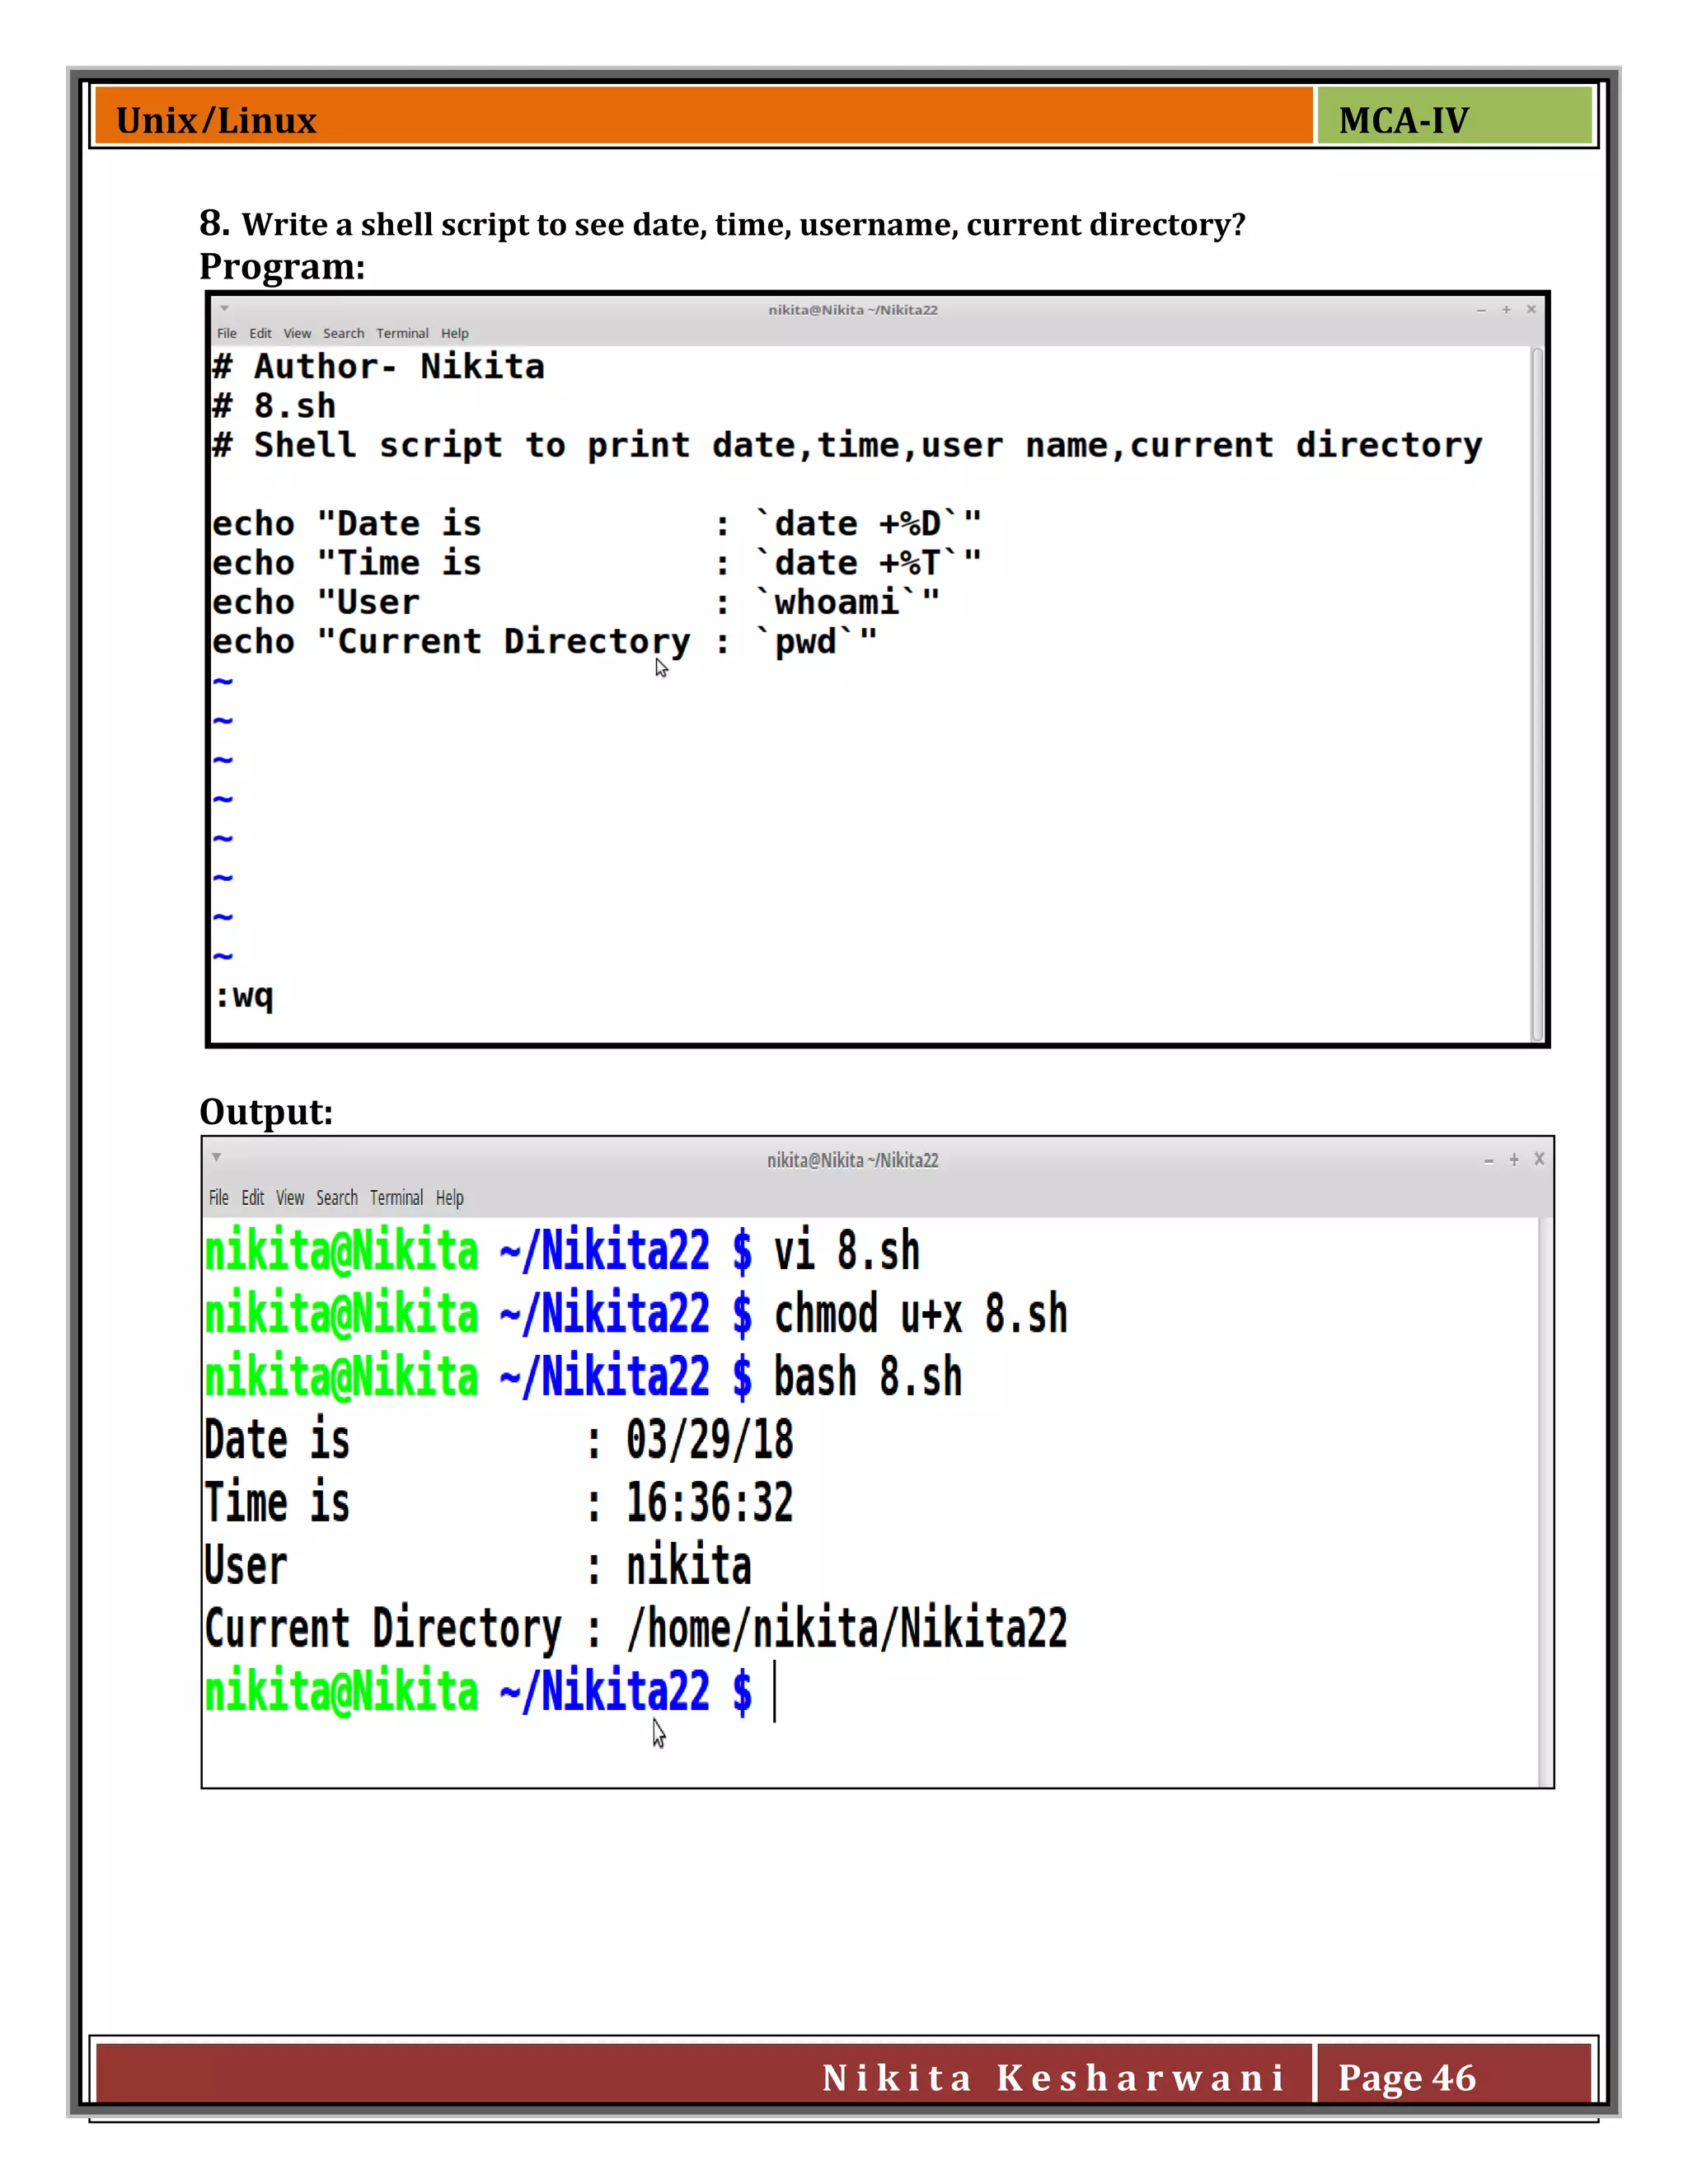Click the 'Program:' heading
Image resolution: width=1688 pixels, height=2184 pixels.
click(x=282, y=267)
